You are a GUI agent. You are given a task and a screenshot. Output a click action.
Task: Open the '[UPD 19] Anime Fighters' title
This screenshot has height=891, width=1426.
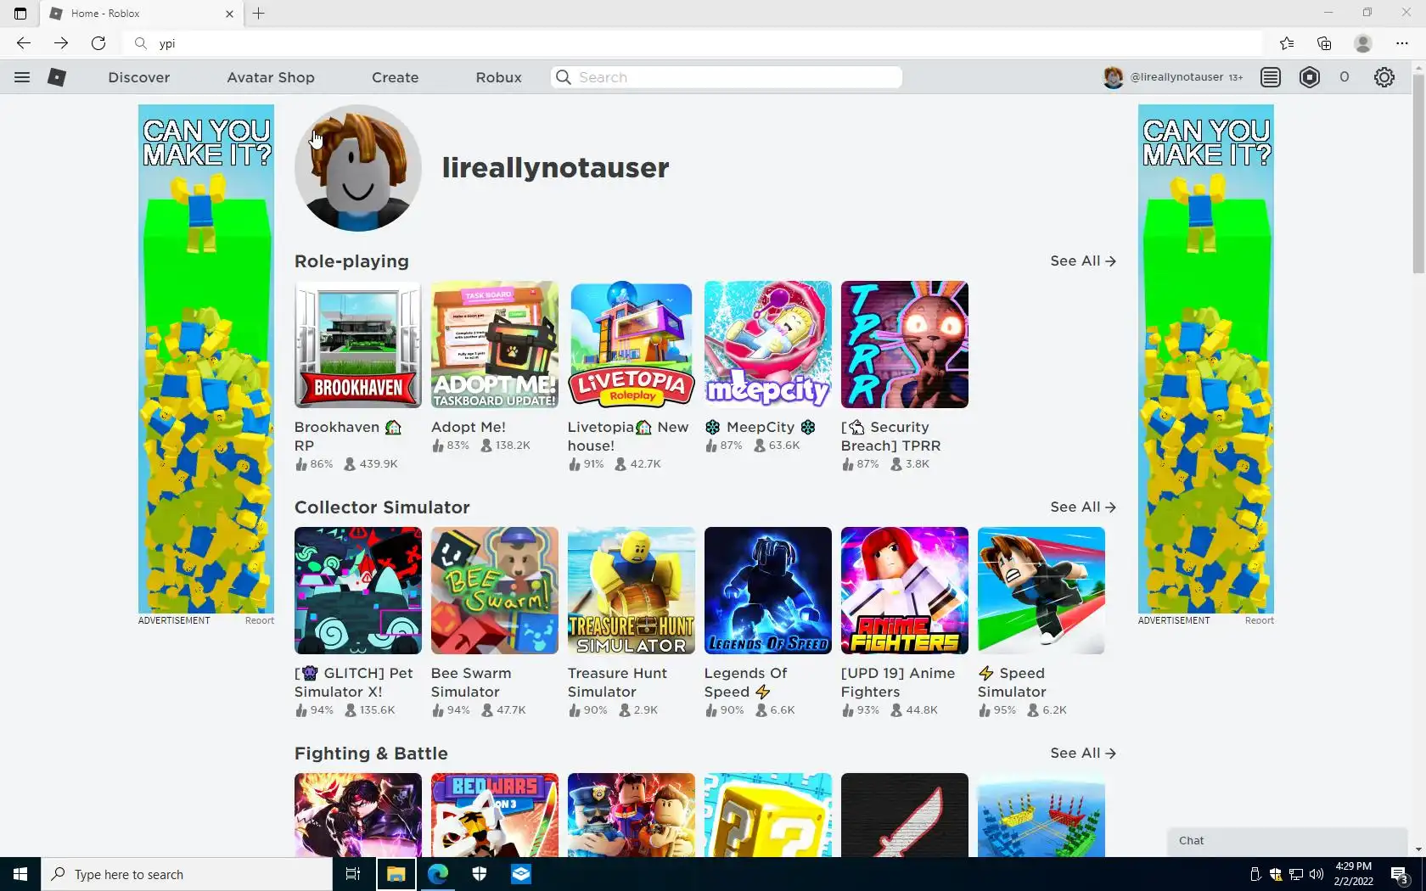pyautogui.click(x=898, y=682)
